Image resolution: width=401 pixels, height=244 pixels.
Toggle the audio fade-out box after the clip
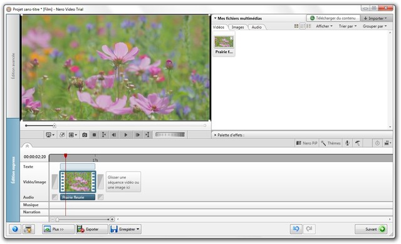(100, 197)
